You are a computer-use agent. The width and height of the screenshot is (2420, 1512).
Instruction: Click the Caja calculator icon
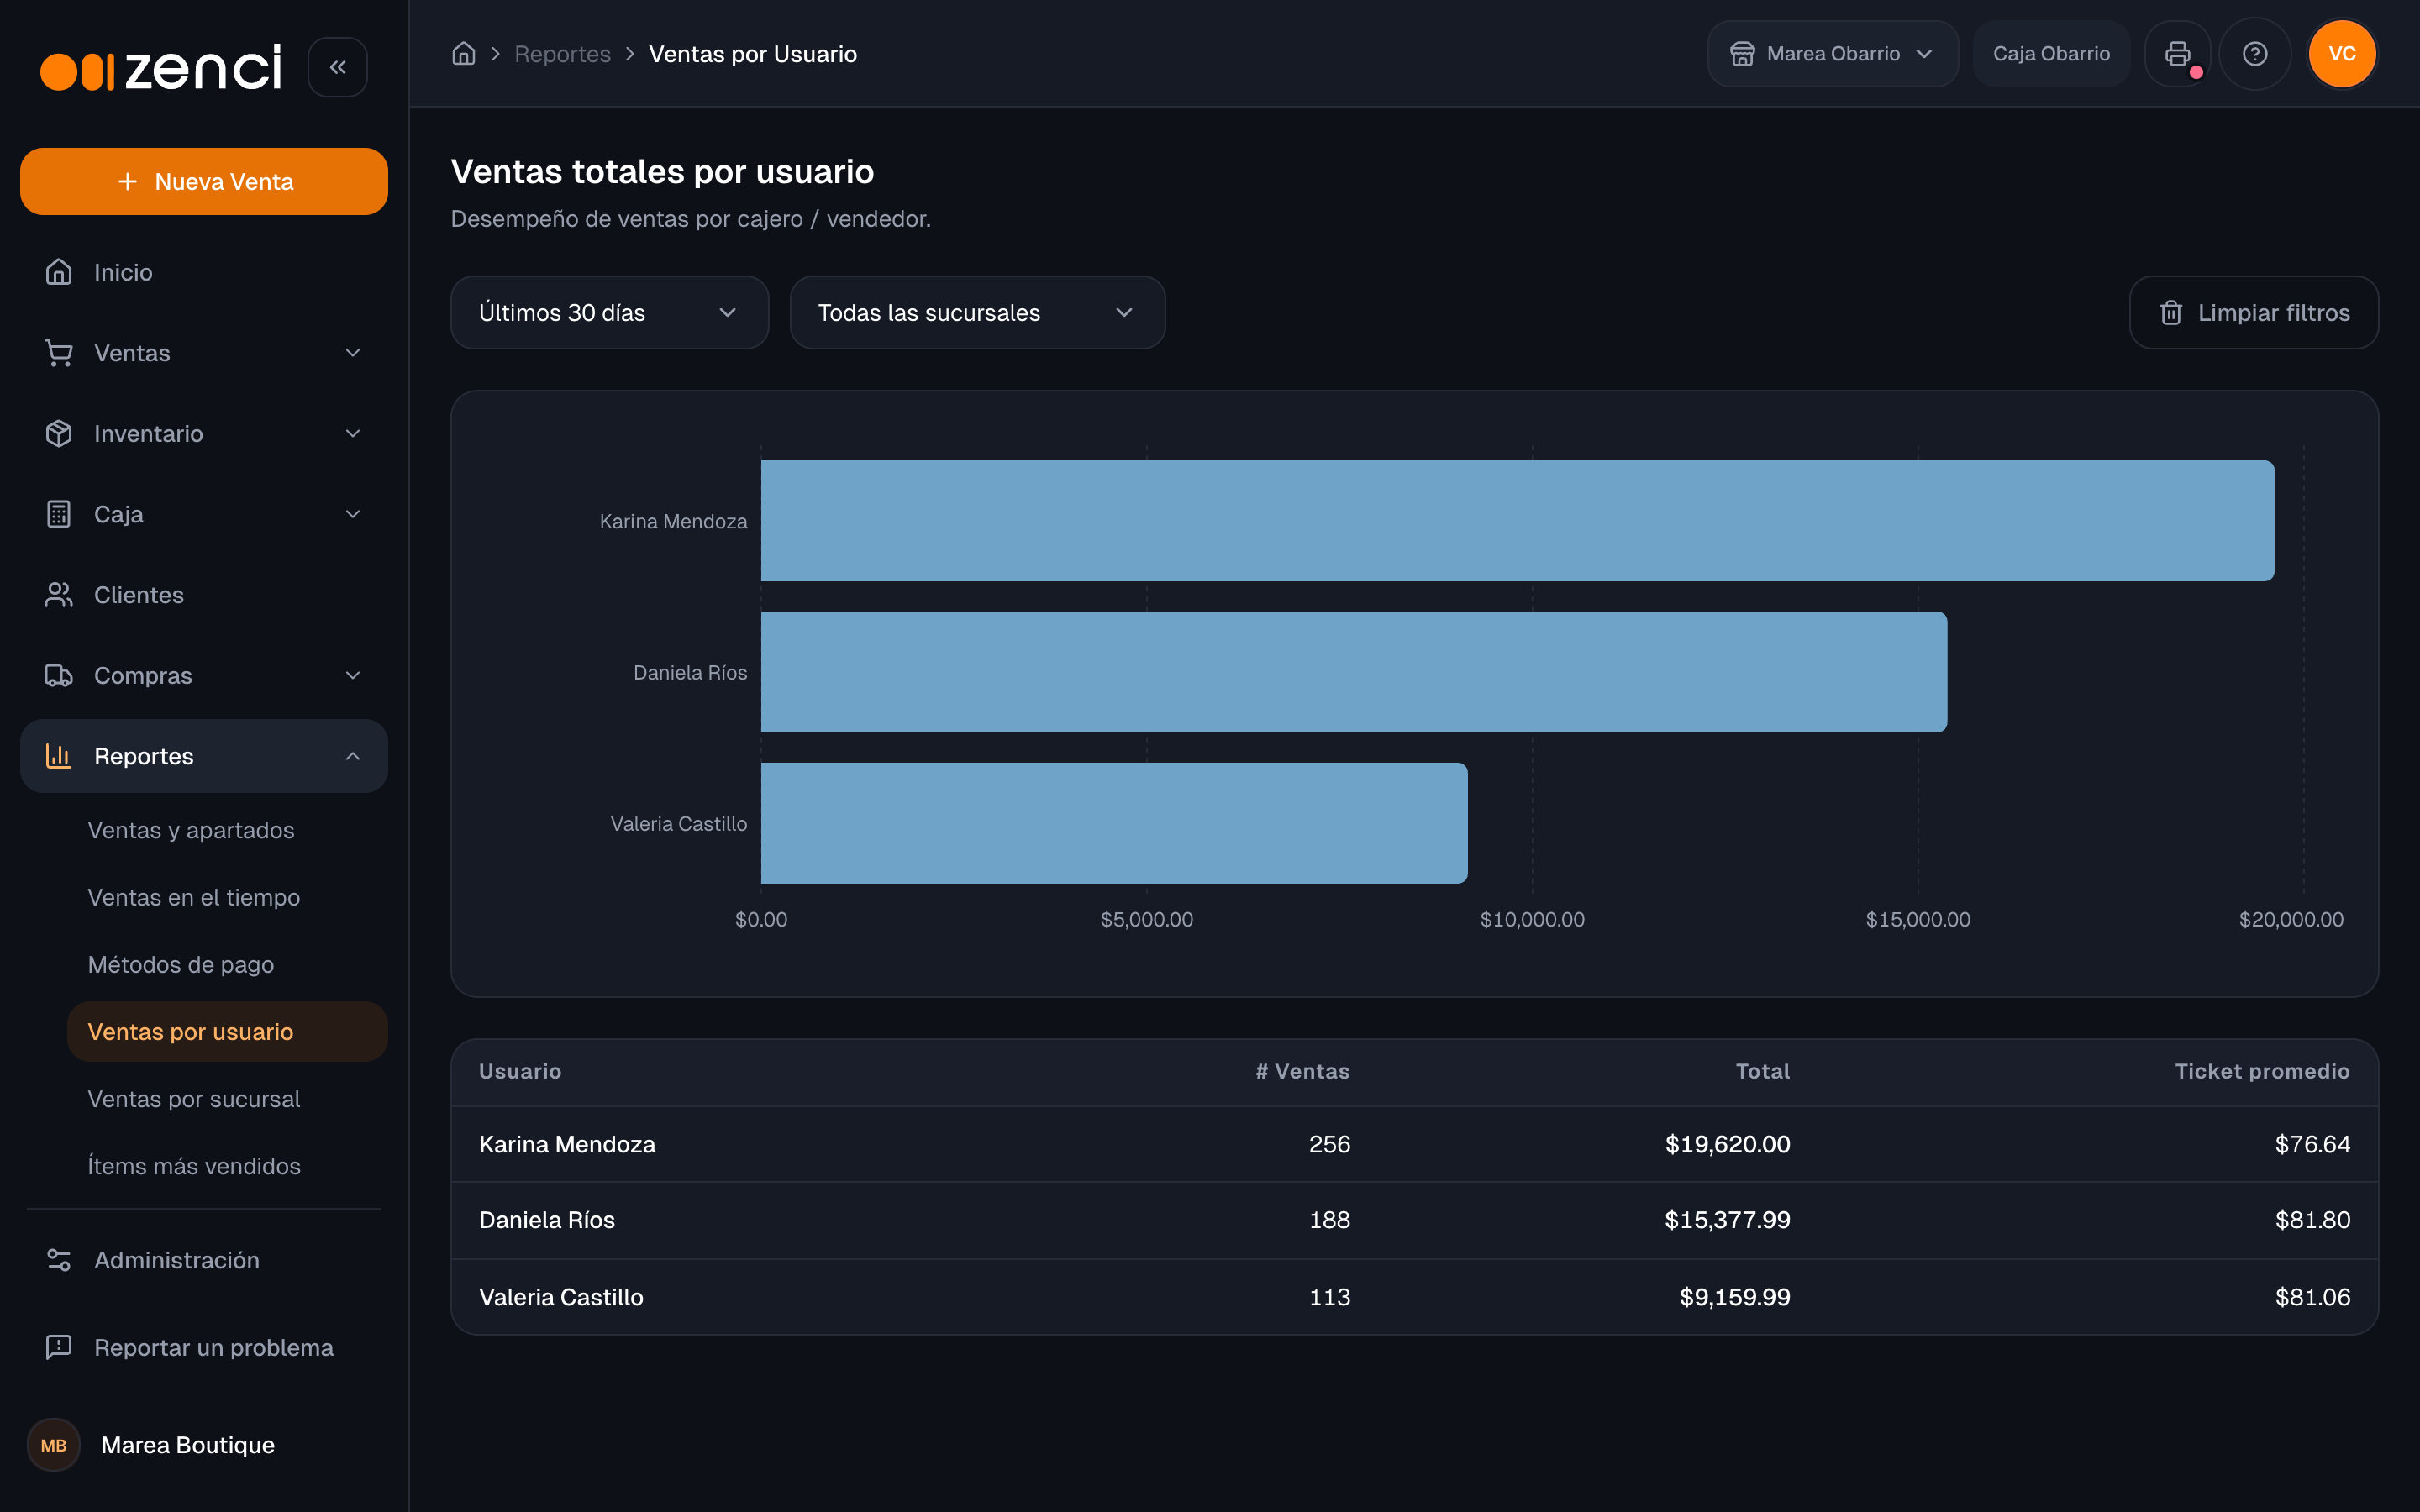59,514
